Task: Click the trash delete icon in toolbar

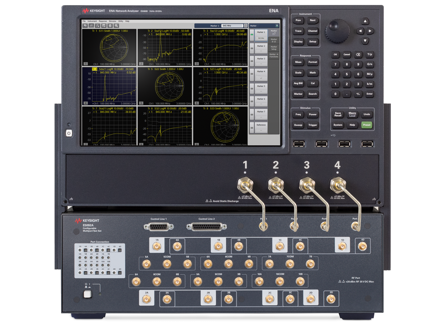Action: pyautogui.click(x=110, y=26)
